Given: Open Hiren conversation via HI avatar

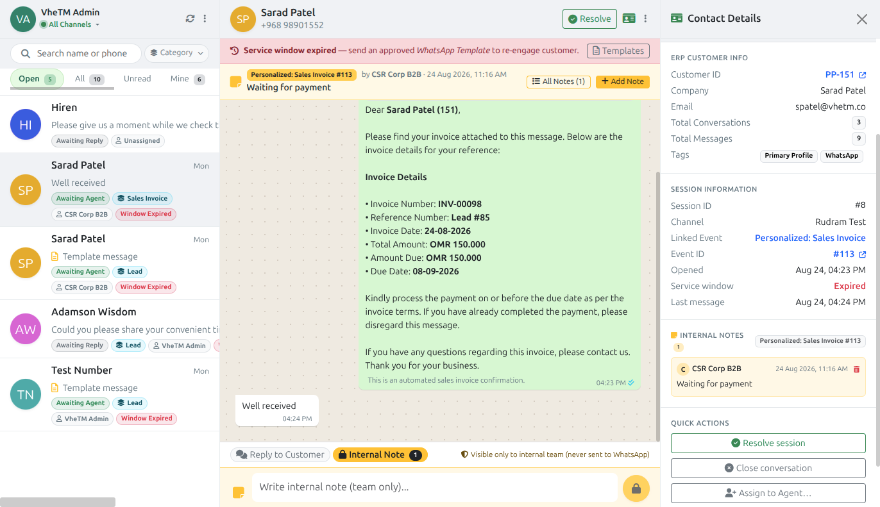Looking at the screenshot, I should point(26,124).
